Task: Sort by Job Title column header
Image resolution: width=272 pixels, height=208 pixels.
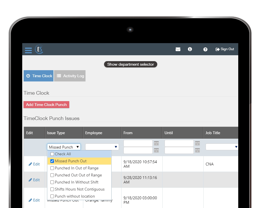Action: click(x=213, y=133)
